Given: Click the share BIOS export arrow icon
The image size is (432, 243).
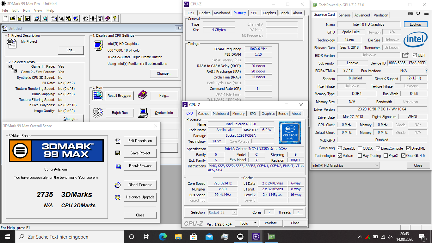Looking at the screenshot, I should tap(406, 55).
